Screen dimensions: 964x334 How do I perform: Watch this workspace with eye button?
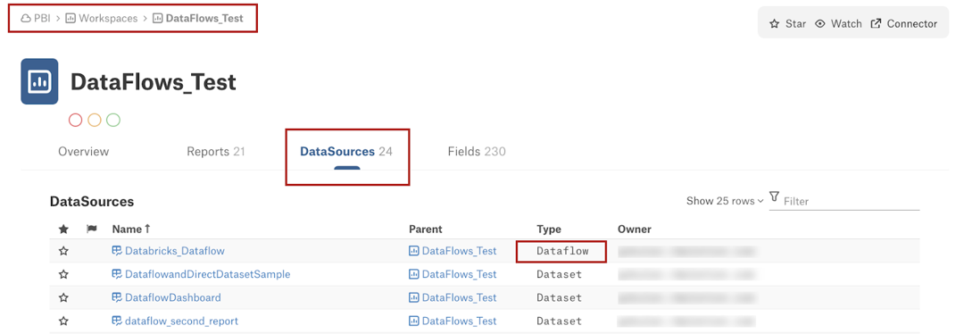[838, 23]
